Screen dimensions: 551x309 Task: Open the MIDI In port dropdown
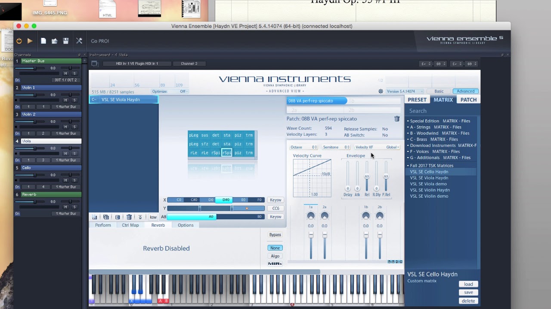pyautogui.click(x=137, y=64)
